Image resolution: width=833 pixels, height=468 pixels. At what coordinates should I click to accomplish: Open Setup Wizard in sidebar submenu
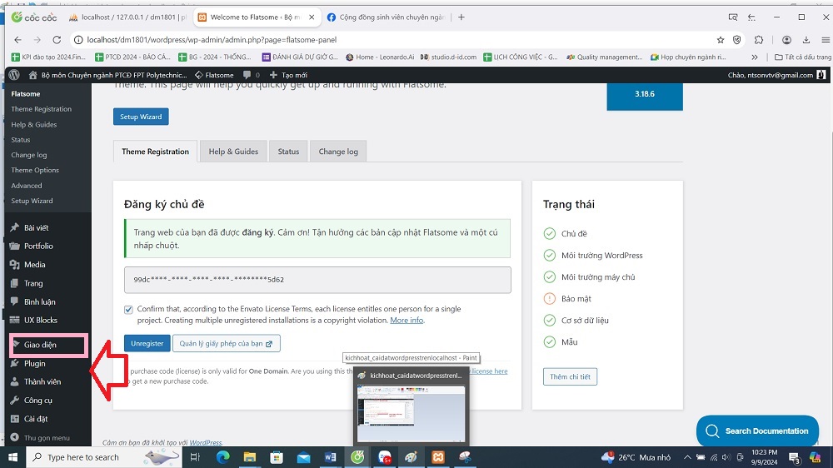tap(32, 201)
